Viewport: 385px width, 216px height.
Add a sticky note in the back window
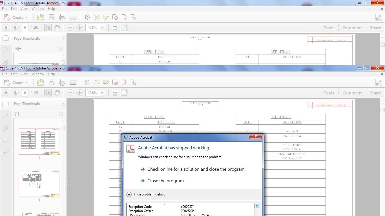(97, 17)
